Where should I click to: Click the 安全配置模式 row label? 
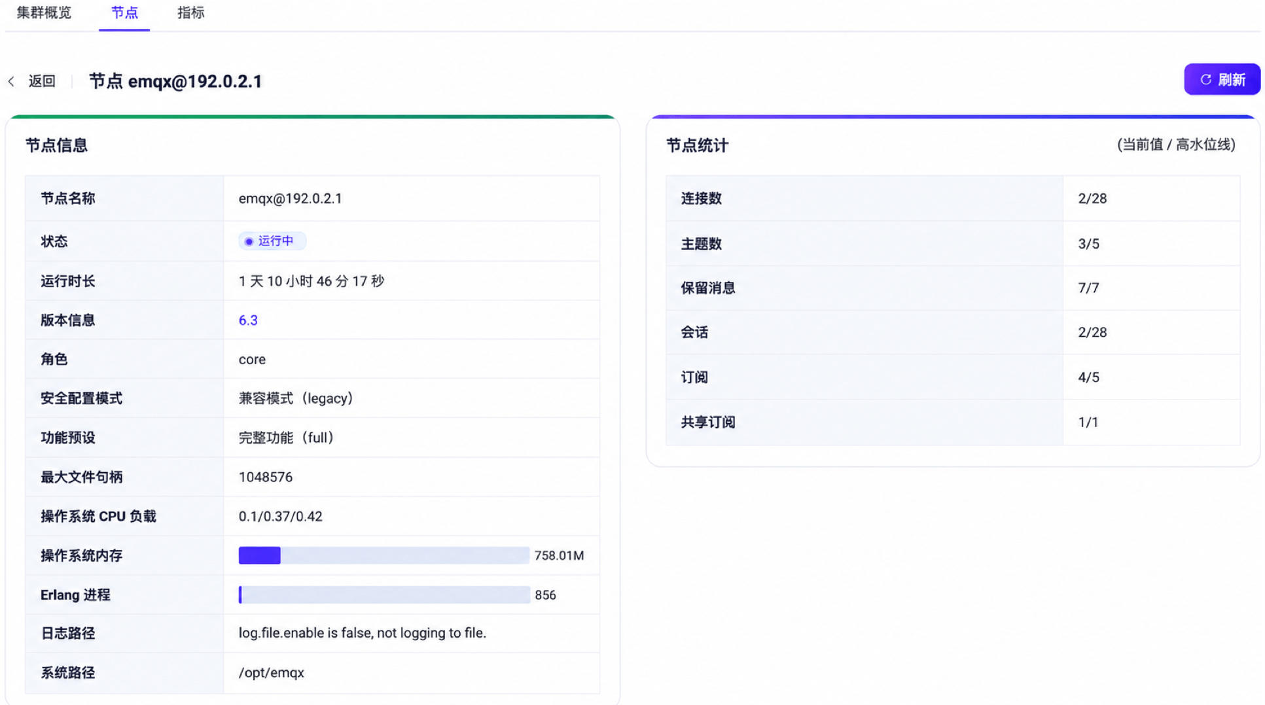click(81, 399)
